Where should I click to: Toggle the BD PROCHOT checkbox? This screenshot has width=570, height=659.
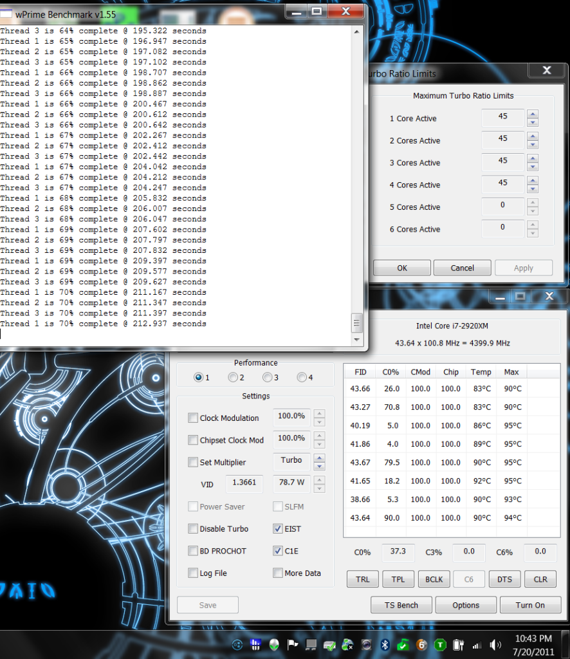(x=193, y=551)
